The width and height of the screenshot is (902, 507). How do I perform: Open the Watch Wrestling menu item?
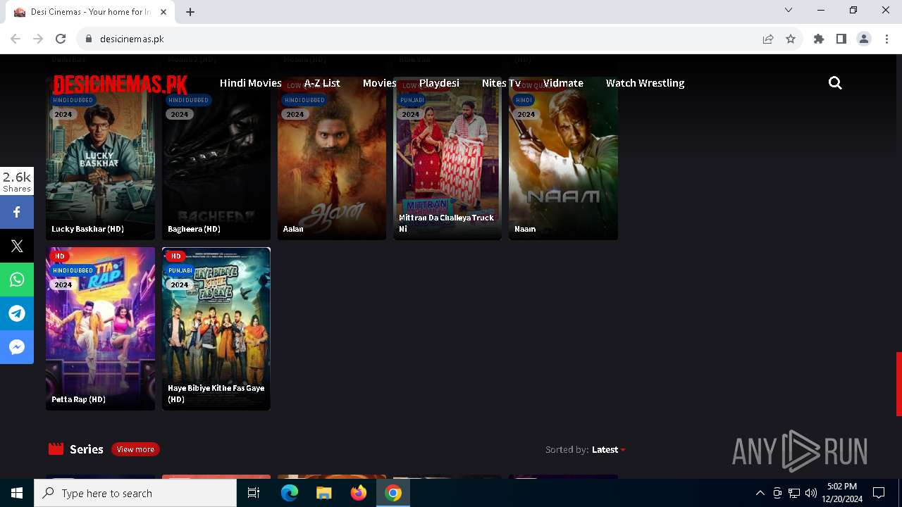point(645,83)
